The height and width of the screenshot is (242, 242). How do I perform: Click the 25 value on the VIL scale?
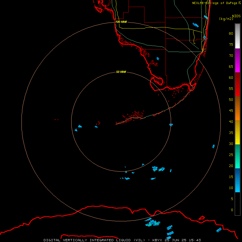(231, 155)
